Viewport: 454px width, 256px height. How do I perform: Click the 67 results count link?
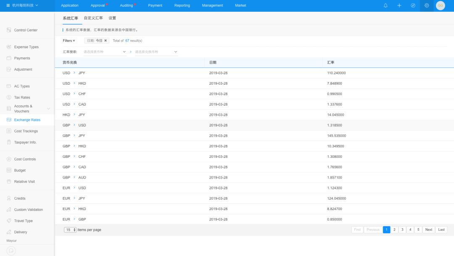(127, 40)
